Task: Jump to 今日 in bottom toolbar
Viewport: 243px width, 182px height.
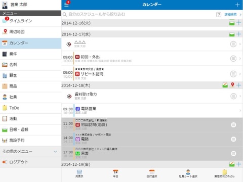Action: click(x=115, y=174)
